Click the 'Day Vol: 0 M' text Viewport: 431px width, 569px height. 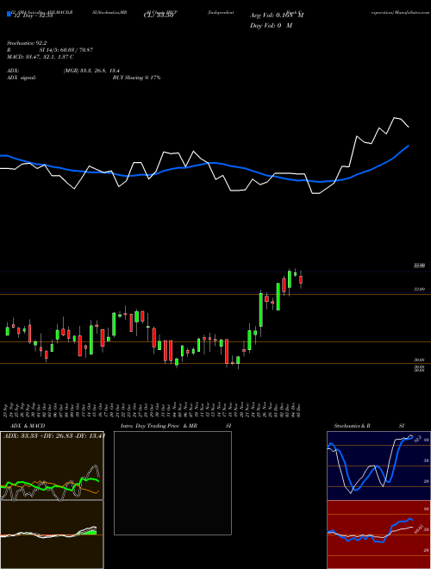[271, 26]
